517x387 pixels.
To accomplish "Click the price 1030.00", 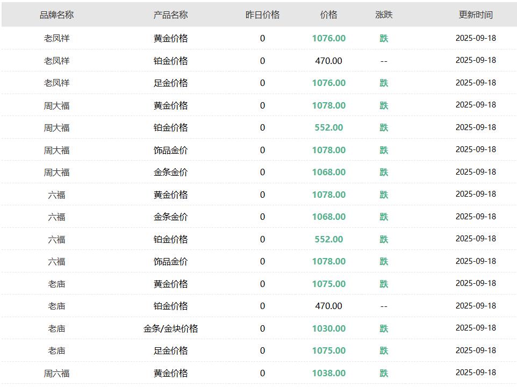I will click(328, 328).
